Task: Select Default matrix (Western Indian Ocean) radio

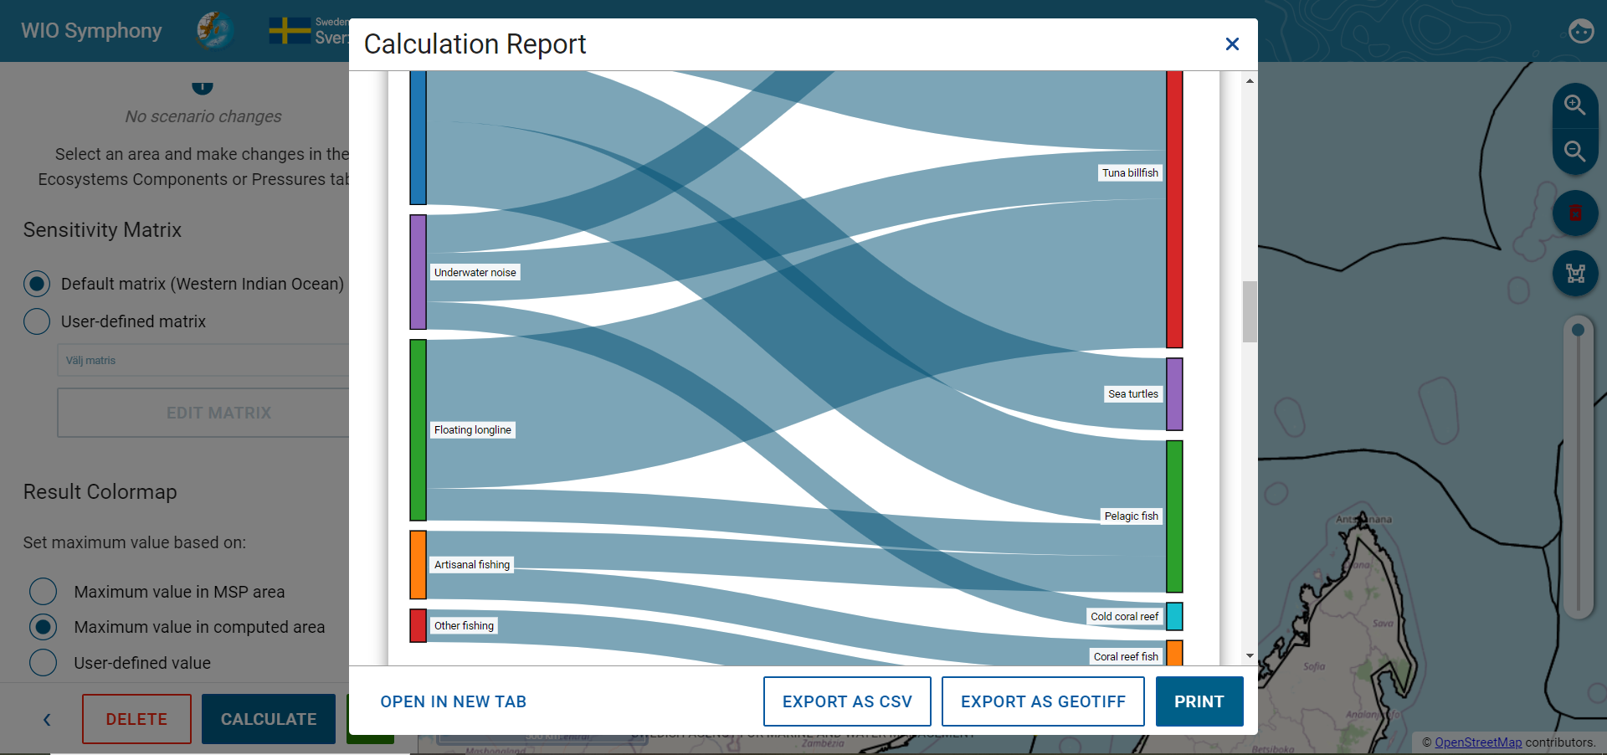Action: pos(37,284)
